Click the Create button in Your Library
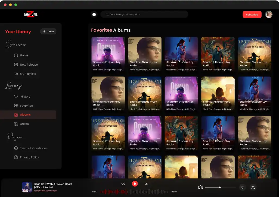This screenshot has height=197, width=279. [48, 31]
